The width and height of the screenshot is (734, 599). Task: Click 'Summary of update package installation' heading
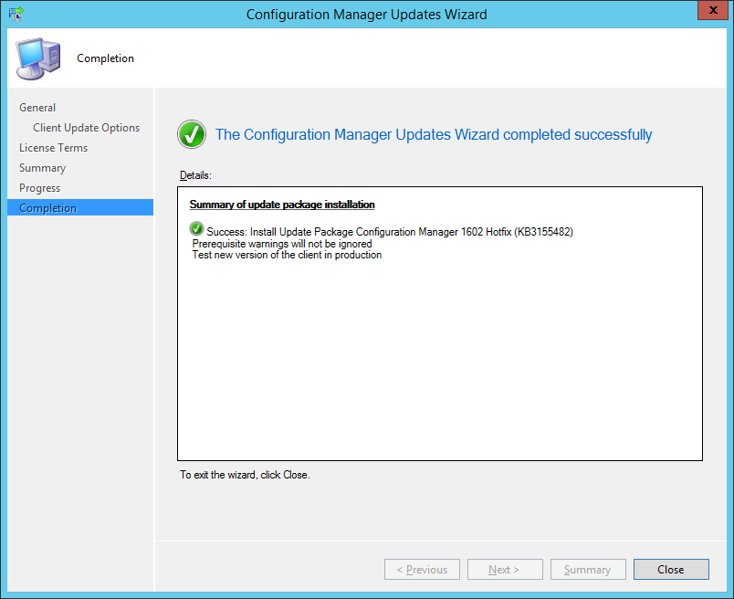282,205
